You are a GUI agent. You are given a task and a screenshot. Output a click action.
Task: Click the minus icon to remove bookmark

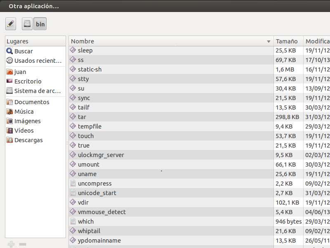23,244
